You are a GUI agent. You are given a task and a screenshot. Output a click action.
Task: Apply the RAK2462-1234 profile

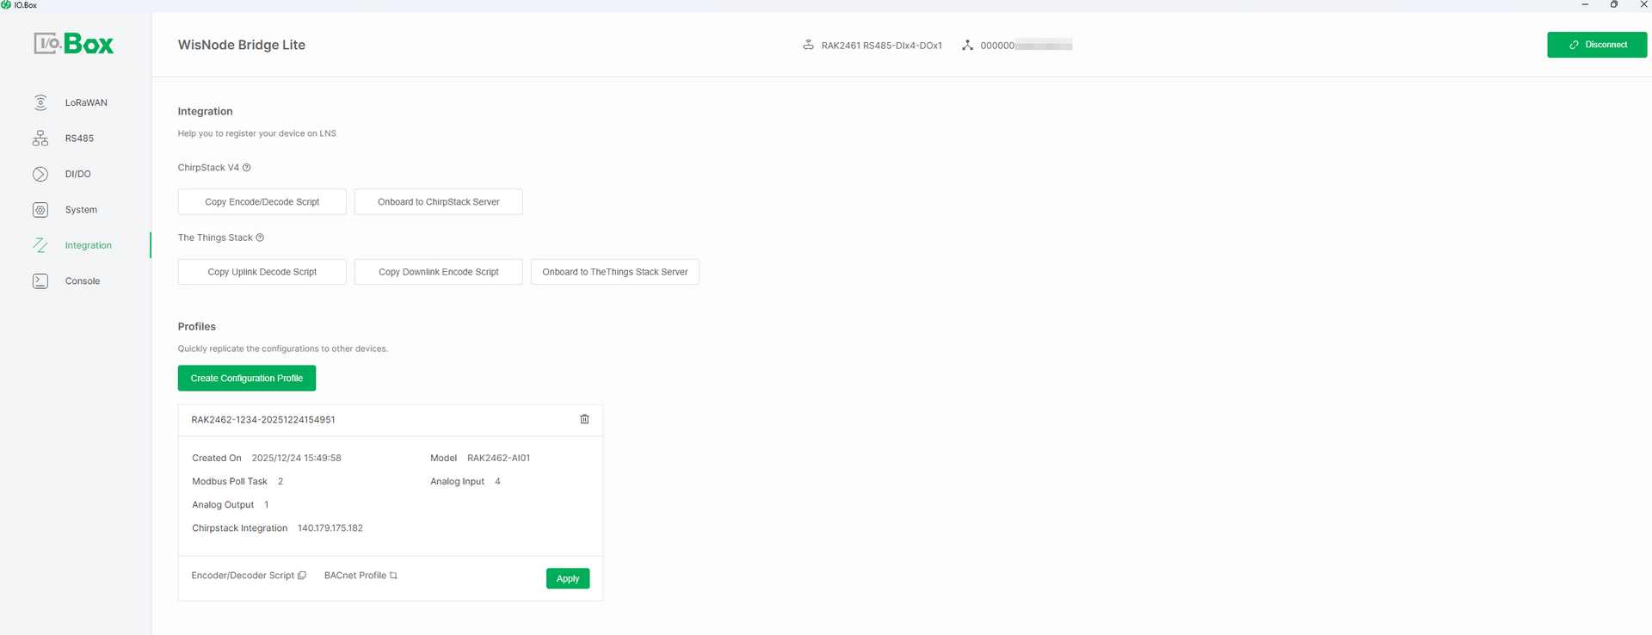tap(568, 578)
